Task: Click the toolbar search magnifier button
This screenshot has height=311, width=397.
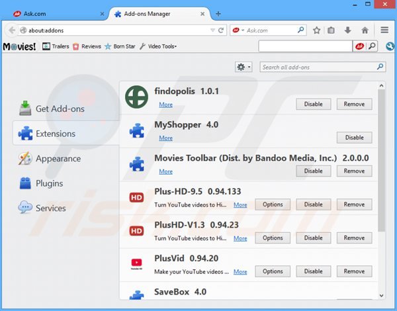Action: pos(372,46)
